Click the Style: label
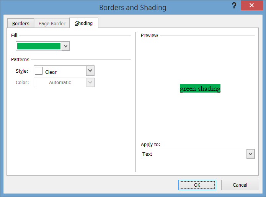This screenshot has height=197, width=266. point(22,71)
